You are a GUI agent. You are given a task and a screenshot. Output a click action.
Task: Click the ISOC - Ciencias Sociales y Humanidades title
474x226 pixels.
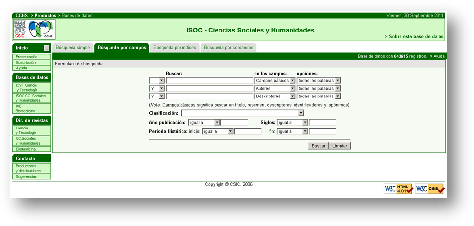250,30
